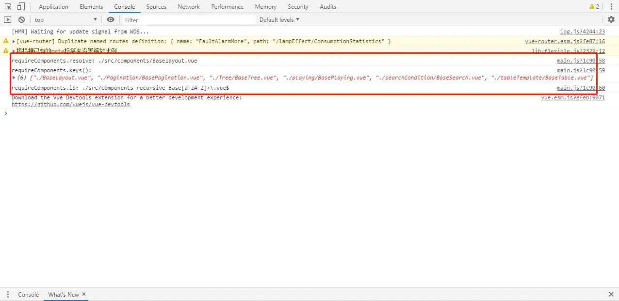Expand the meta tag scaling warning message
This screenshot has height=301, width=619.
pyautogui.click(x=14, y=51)
